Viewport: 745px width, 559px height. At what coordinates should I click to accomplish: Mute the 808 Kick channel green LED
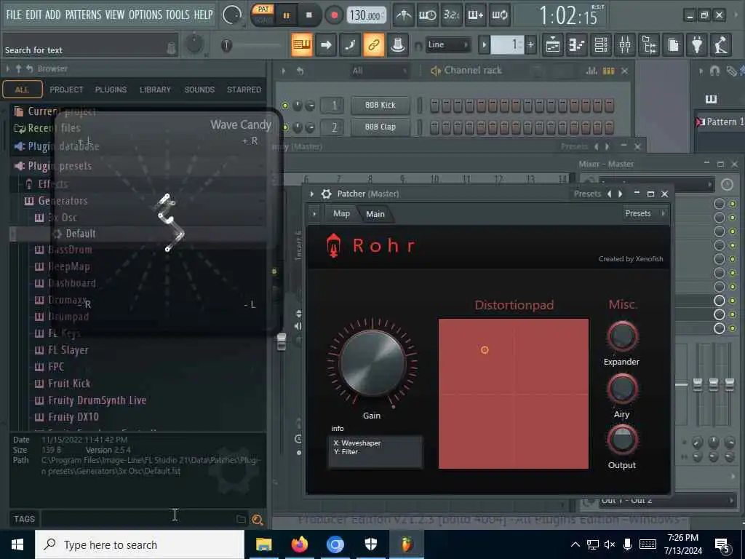coord(285,106)
